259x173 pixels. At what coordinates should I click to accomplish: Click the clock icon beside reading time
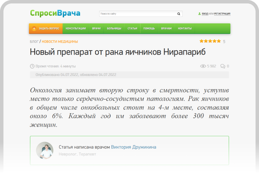pyautogui.click(x=32, y=66)
